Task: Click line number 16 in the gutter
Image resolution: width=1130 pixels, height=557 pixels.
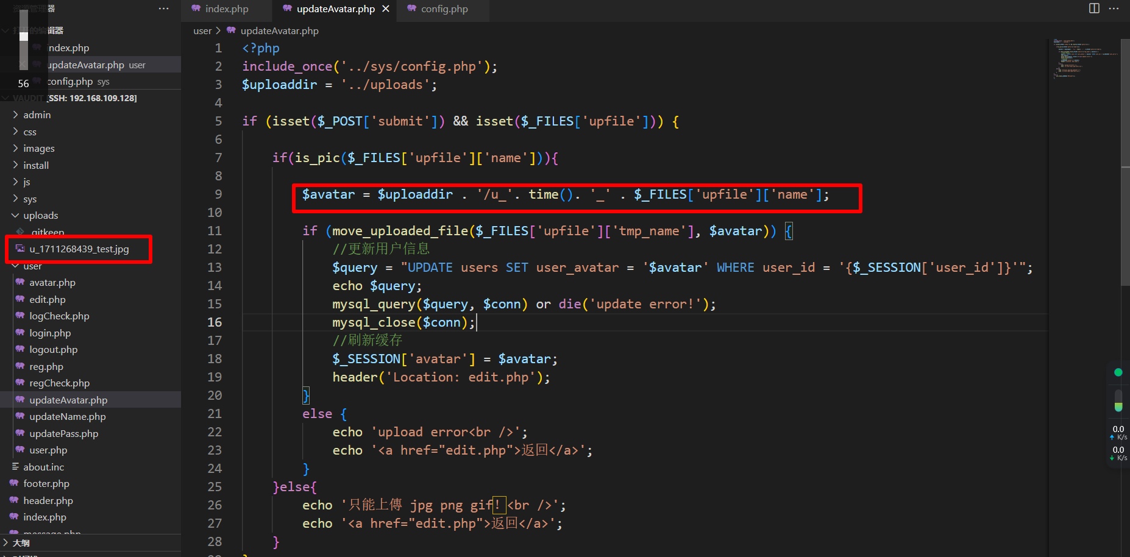Action: 215,322
